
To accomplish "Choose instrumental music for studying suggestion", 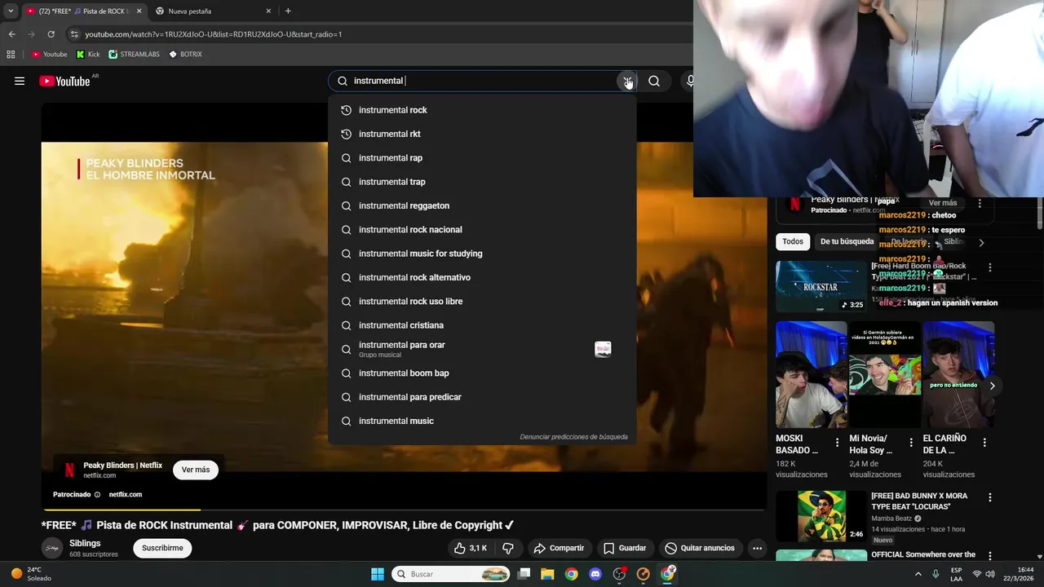I will pos(482,254).
